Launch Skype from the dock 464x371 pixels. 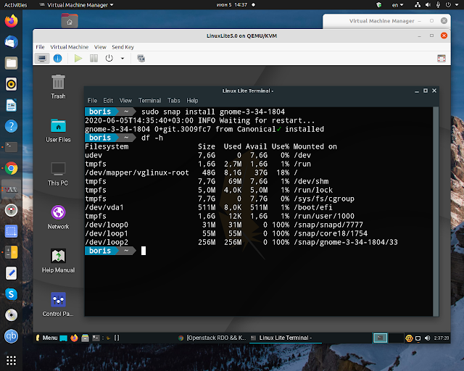pos(12,294)
